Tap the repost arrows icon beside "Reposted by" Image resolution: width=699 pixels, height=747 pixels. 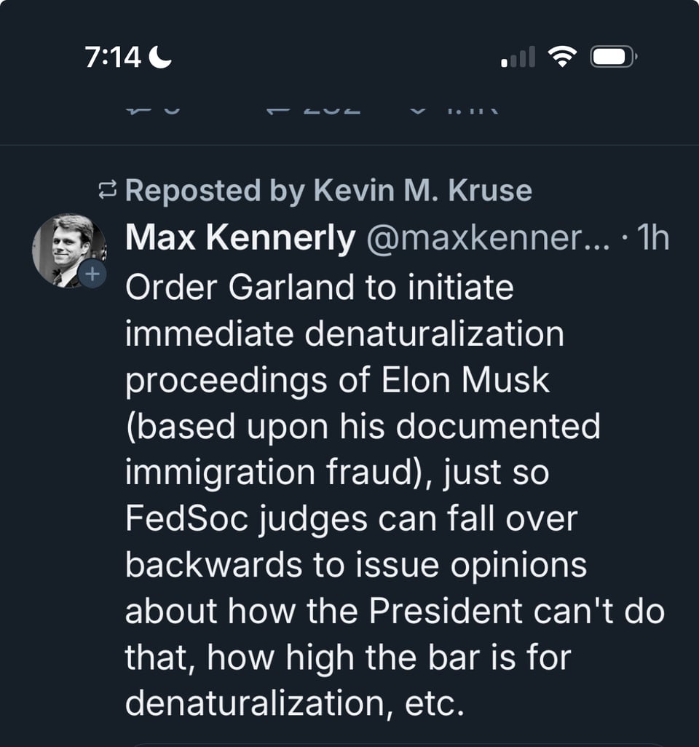[107, 191]
